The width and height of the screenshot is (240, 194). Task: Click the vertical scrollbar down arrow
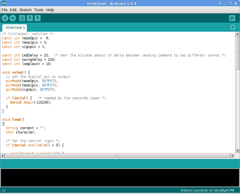click(237, 151)
